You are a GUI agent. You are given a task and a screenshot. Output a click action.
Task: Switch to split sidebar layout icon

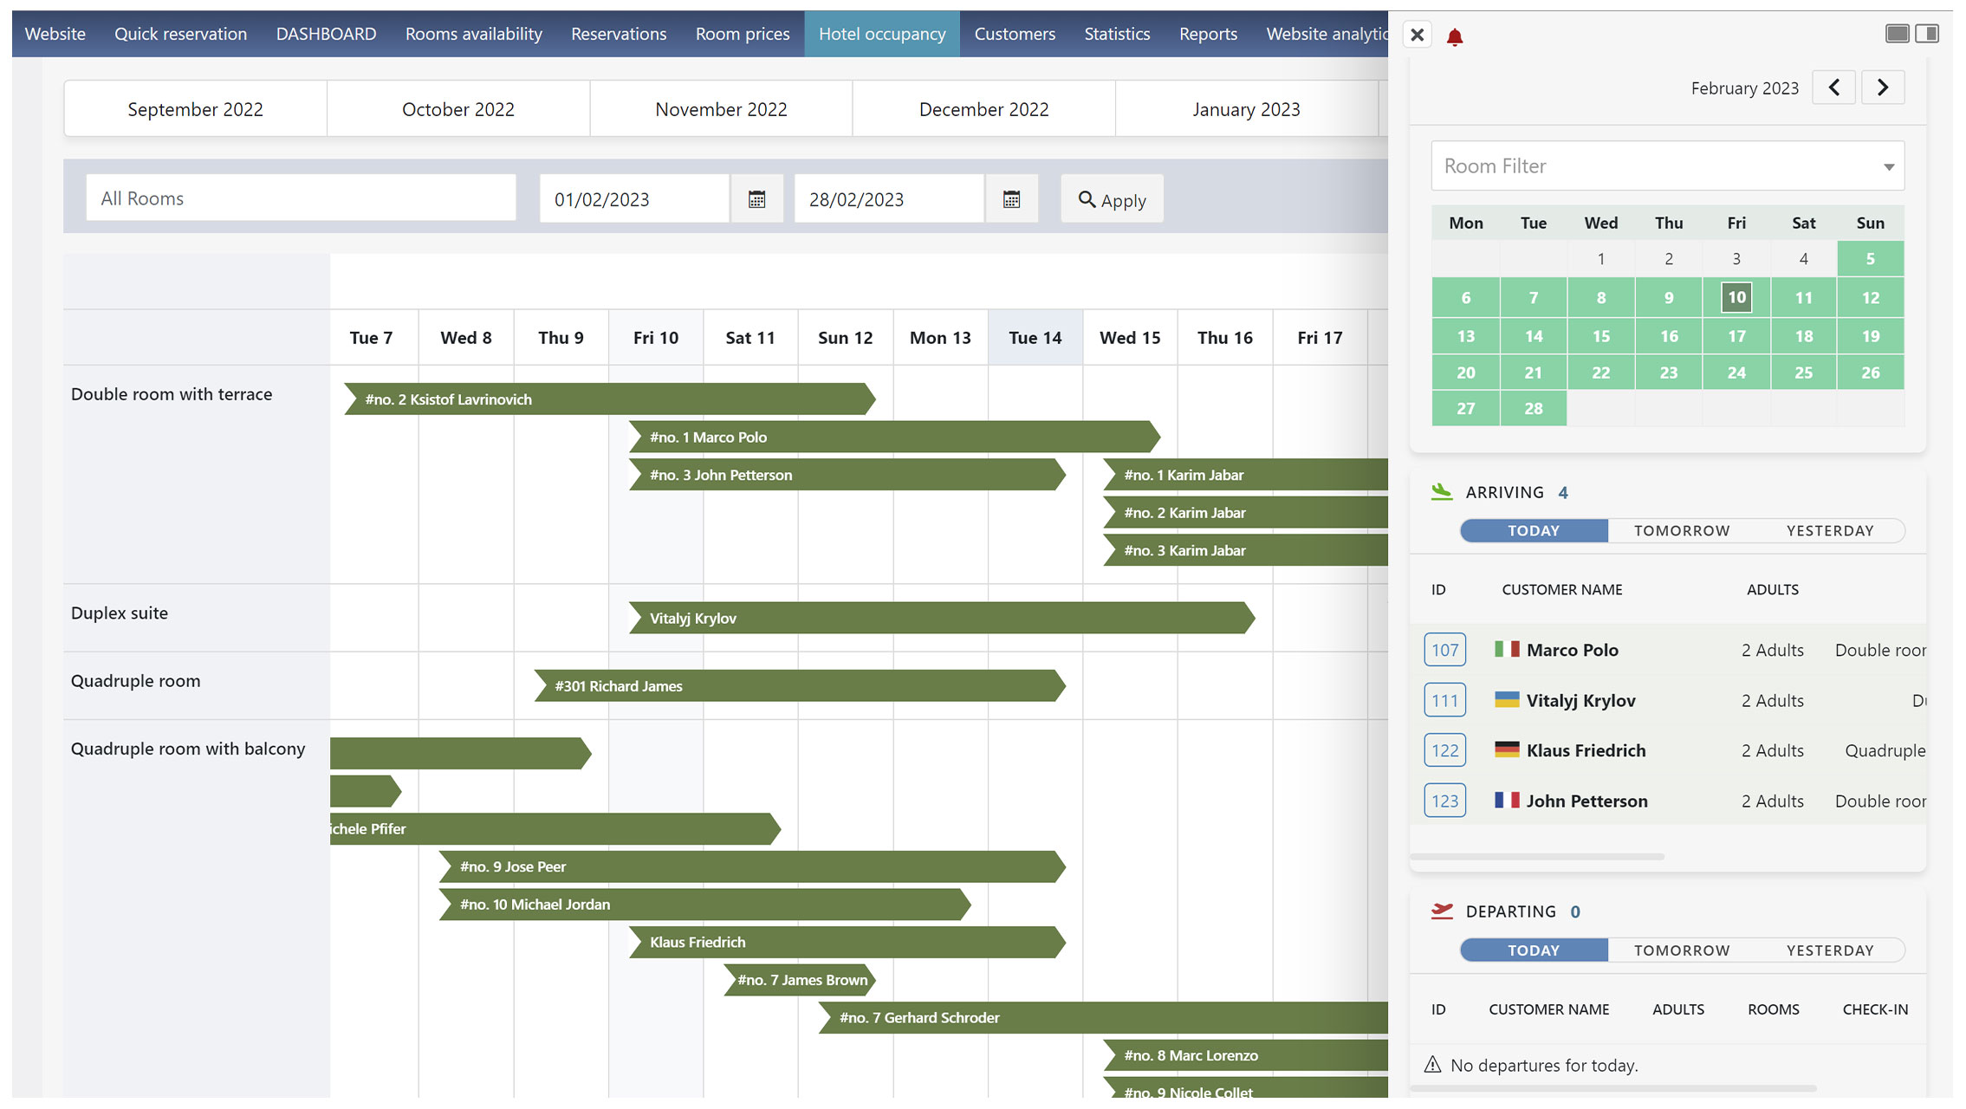(1927, 34)
